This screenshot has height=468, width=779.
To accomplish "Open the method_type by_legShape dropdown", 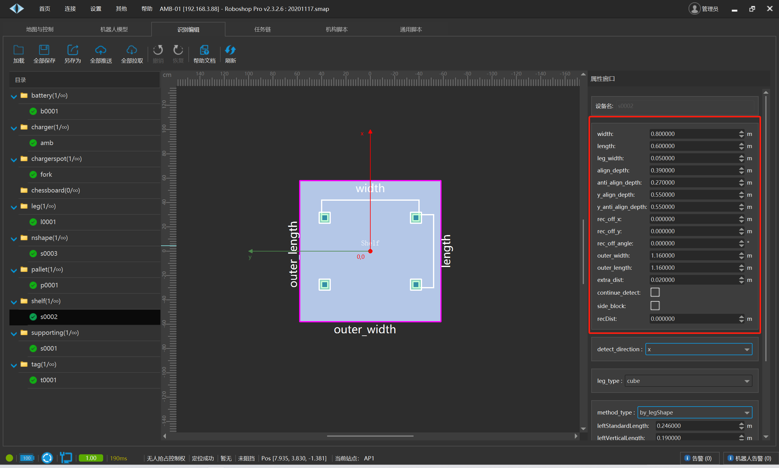I will pos(694,412).
